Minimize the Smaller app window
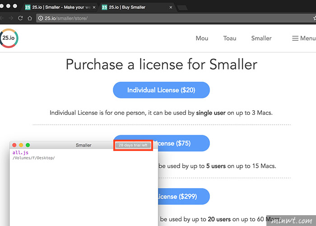 click(21, 145)
